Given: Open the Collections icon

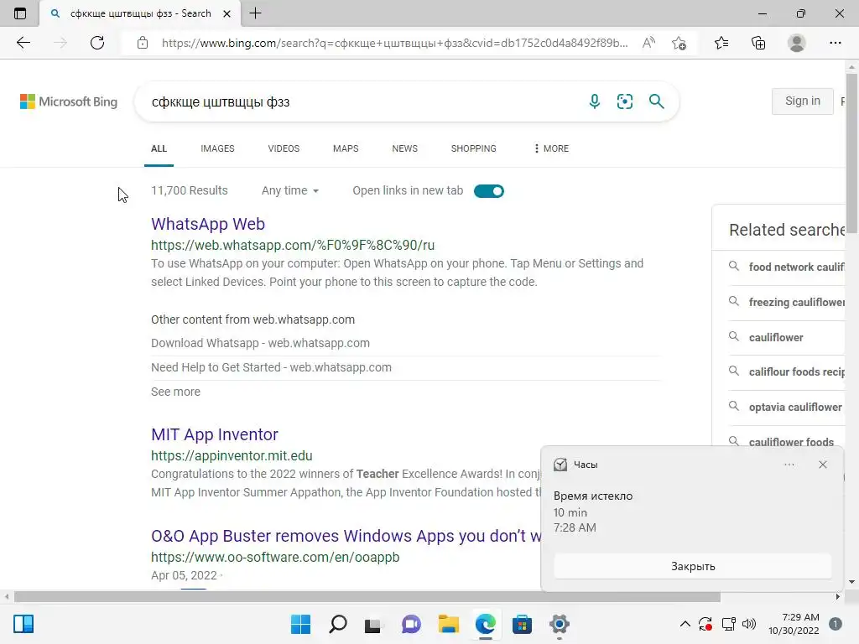Looking at the screenshot, I should coord(758,43).
